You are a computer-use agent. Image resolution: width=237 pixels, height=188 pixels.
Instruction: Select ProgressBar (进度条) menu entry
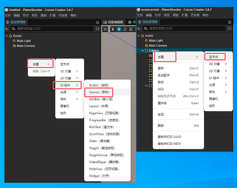point(107,120)
